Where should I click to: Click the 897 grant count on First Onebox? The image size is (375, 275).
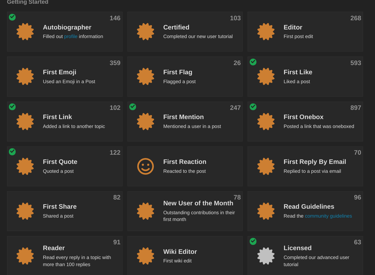click(356, 108)
